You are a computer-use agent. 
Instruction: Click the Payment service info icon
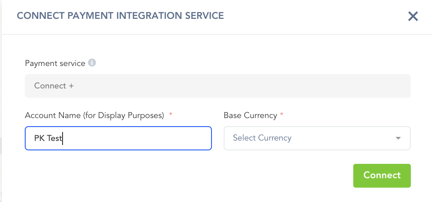[x=92, y=63]
